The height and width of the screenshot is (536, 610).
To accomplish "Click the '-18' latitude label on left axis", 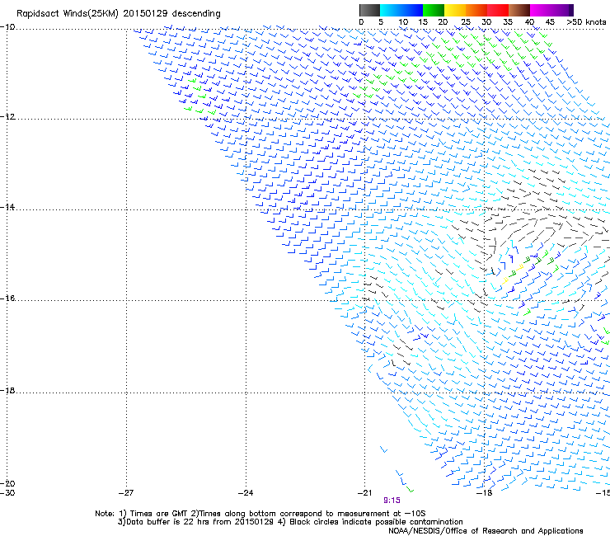I will pos(7,390).
